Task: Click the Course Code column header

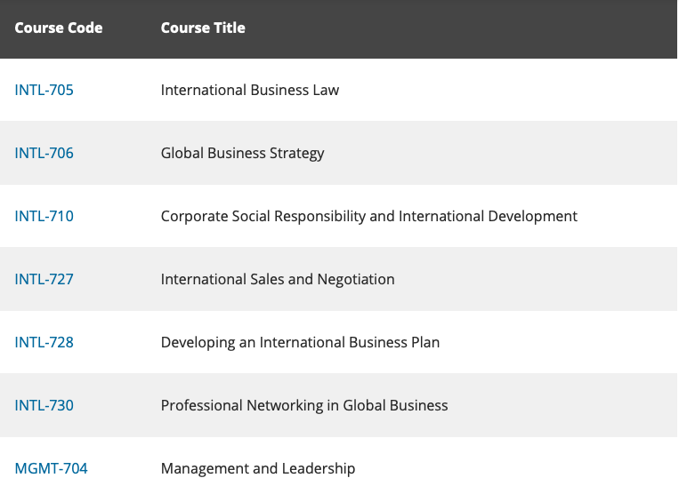Action: coord(59,28)
